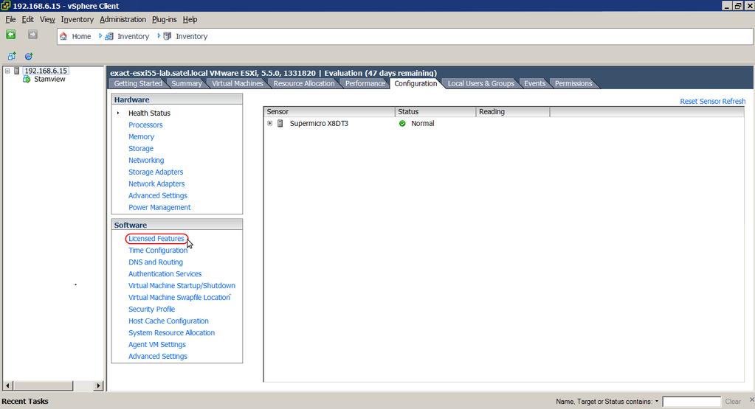Click the vSphere Client title bar icon
This screenshot has width=755, height=409.
(5, 6)
